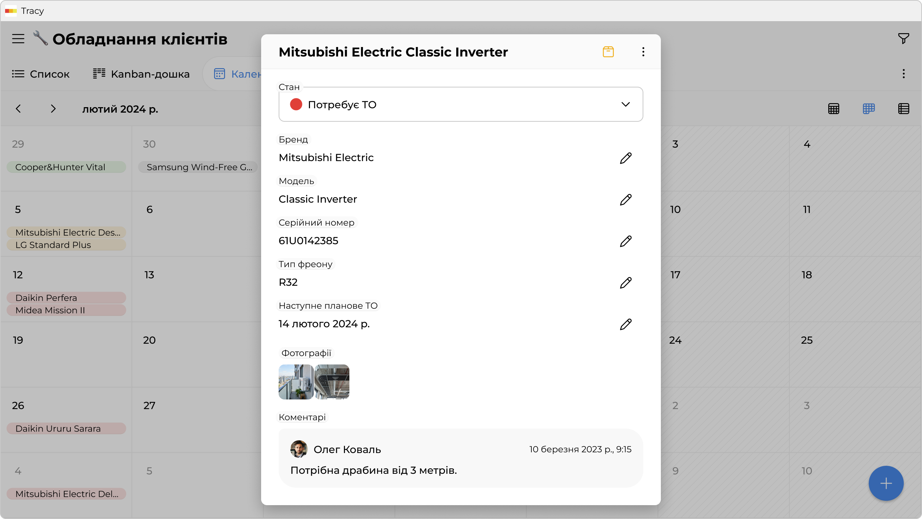
Task: Switch to Kanban-дошка tab
Action: [x=142, y=74]
